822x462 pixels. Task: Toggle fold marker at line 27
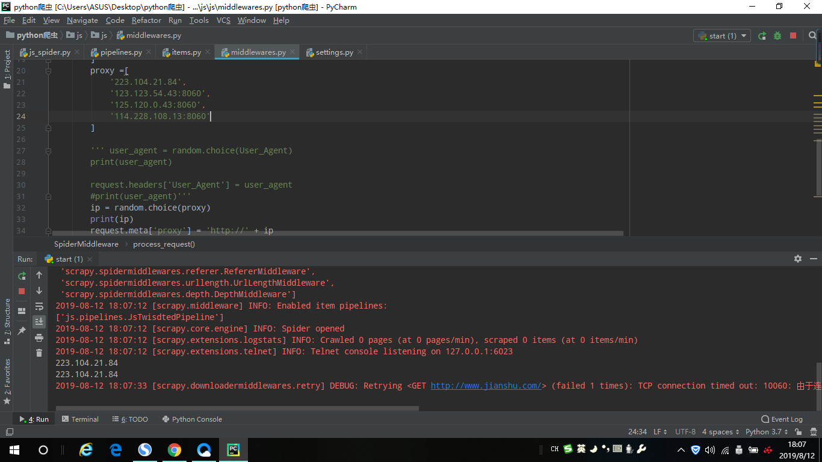tap(48, 150)
